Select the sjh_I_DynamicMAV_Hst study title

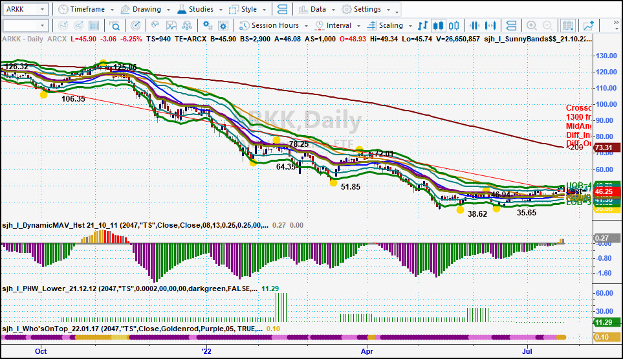[135, 225]
